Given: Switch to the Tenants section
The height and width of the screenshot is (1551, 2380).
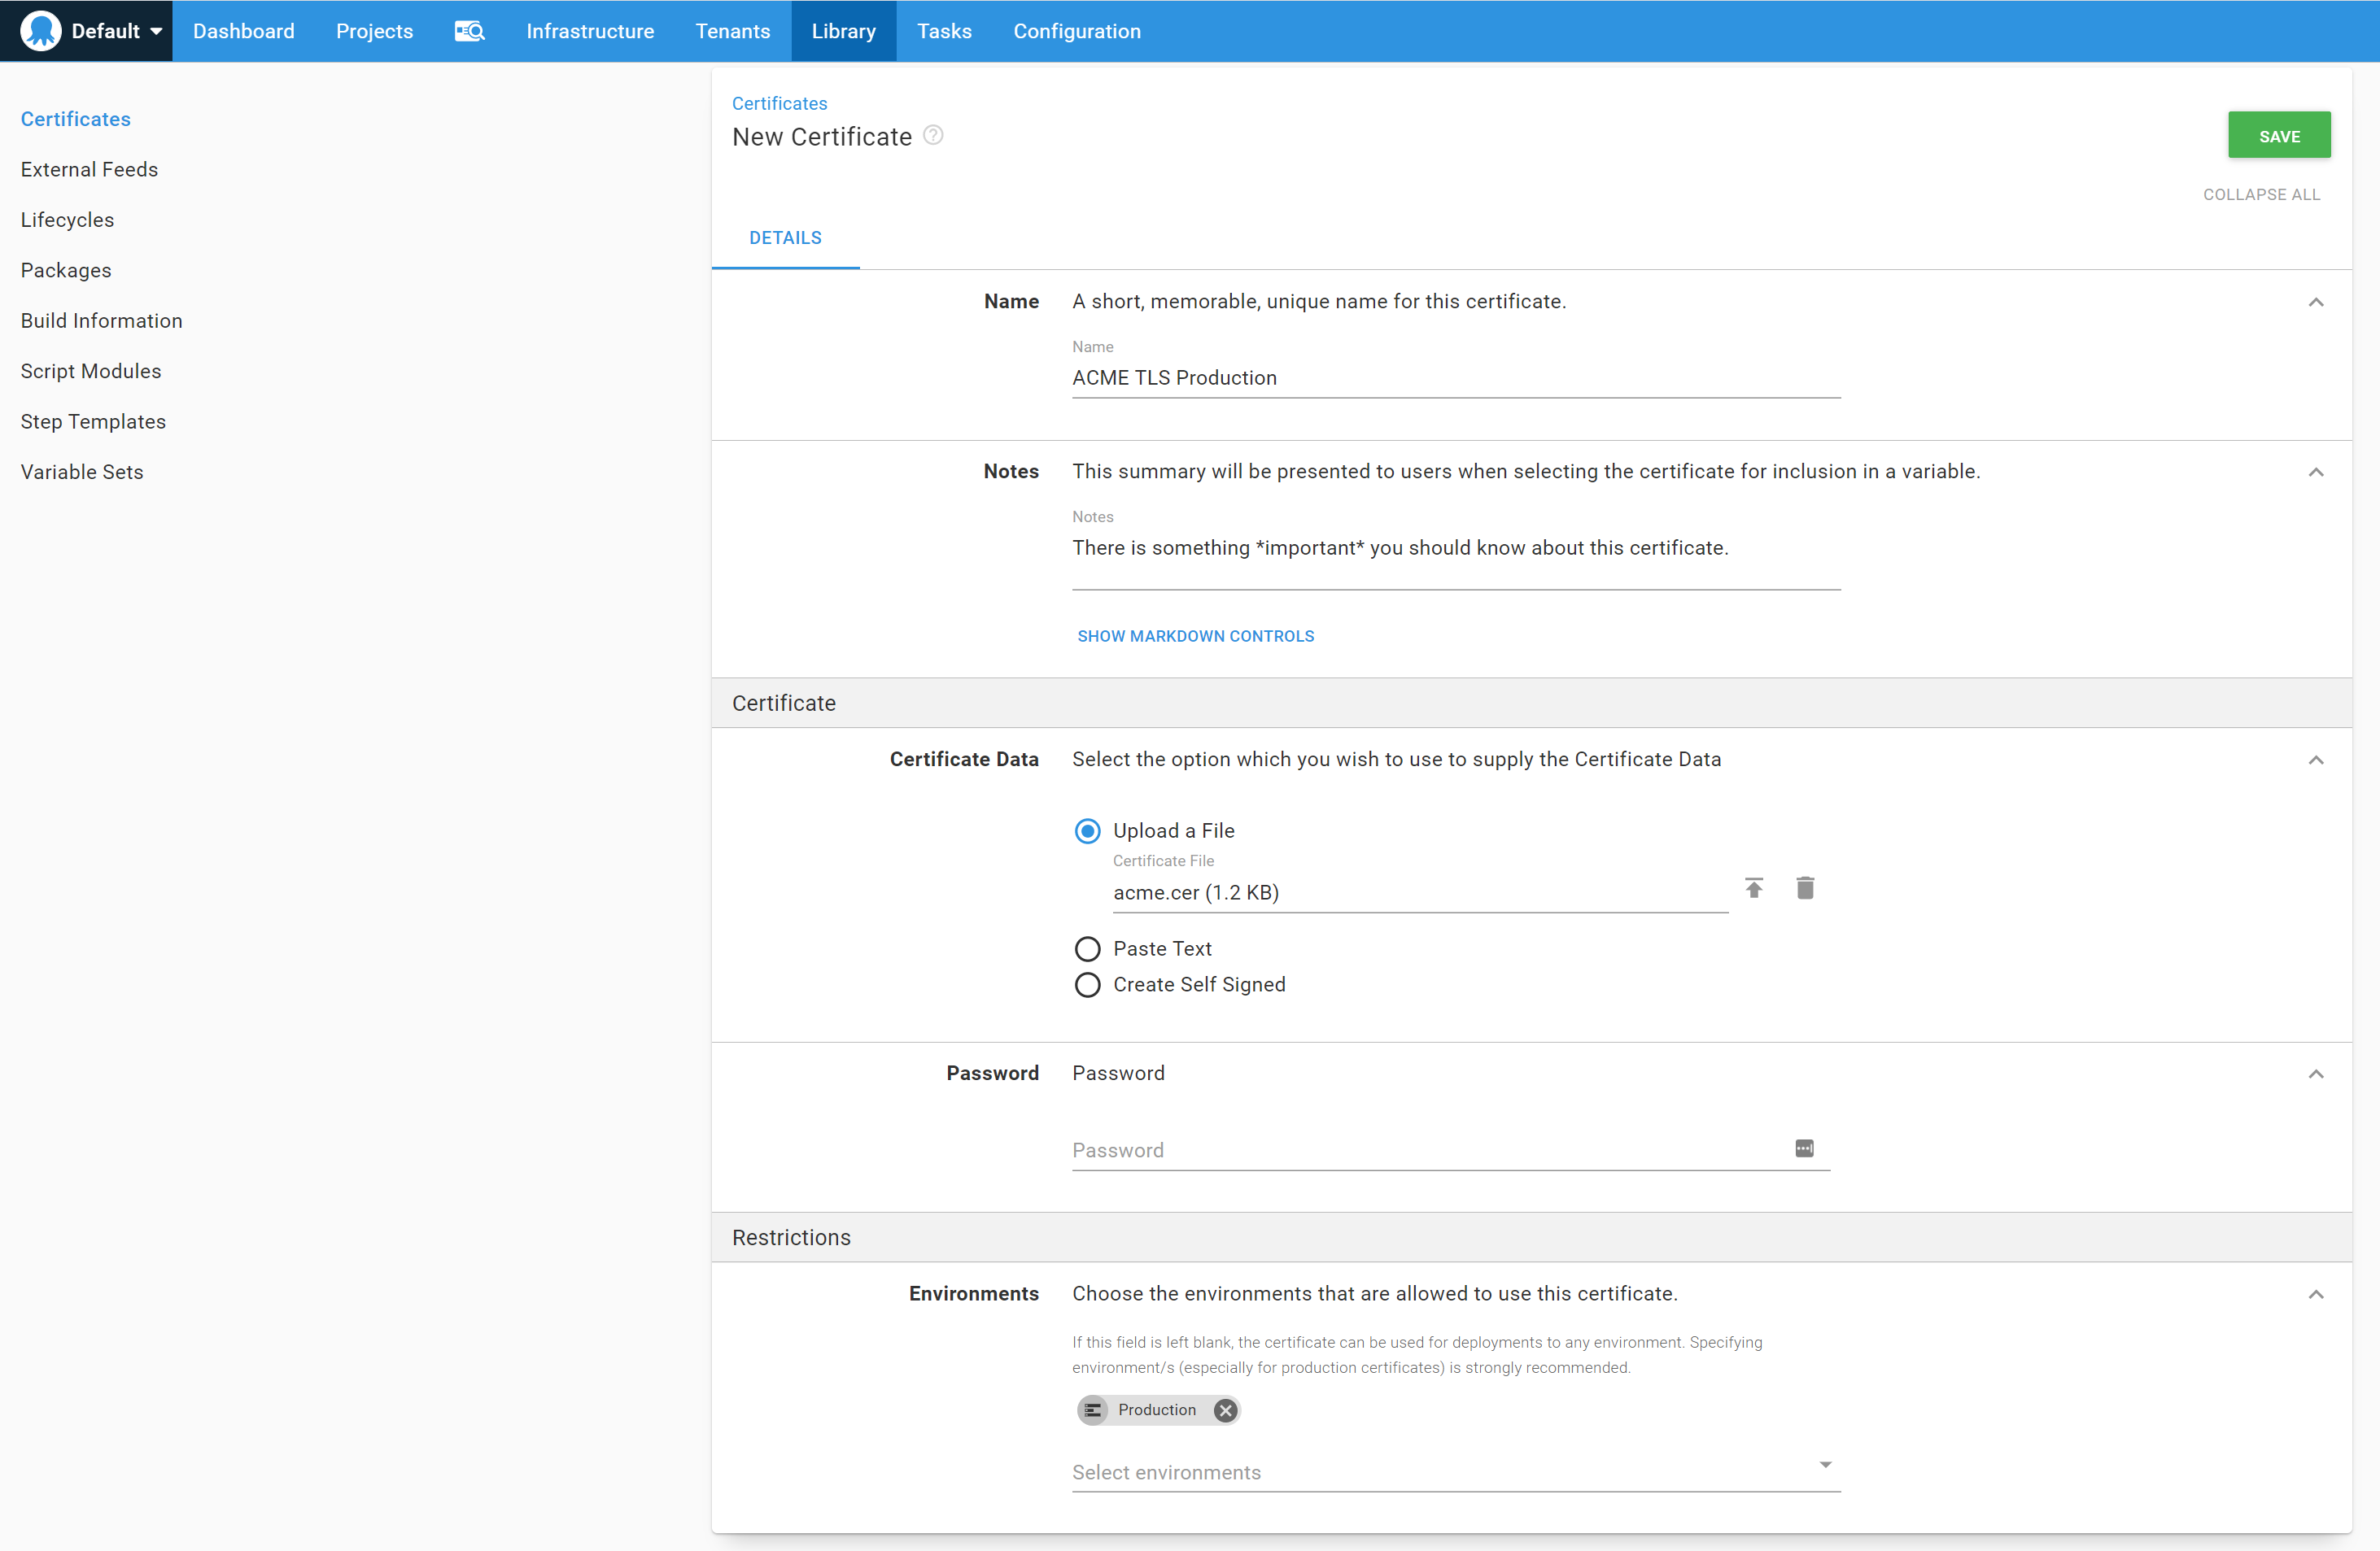Looking at the screenshot, I should (732, 30).
